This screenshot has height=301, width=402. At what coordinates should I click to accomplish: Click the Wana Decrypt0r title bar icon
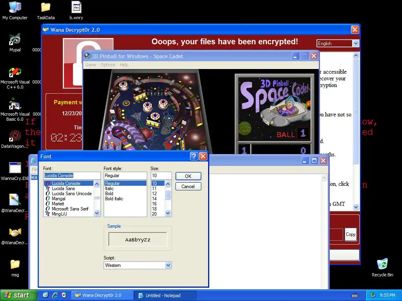click(x=46, y=30)
